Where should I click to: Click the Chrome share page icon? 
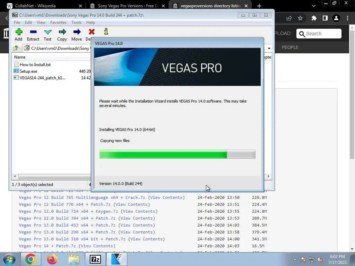click(289, 18)
